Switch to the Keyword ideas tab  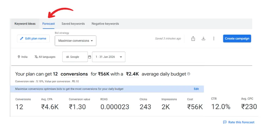point(25,24)
